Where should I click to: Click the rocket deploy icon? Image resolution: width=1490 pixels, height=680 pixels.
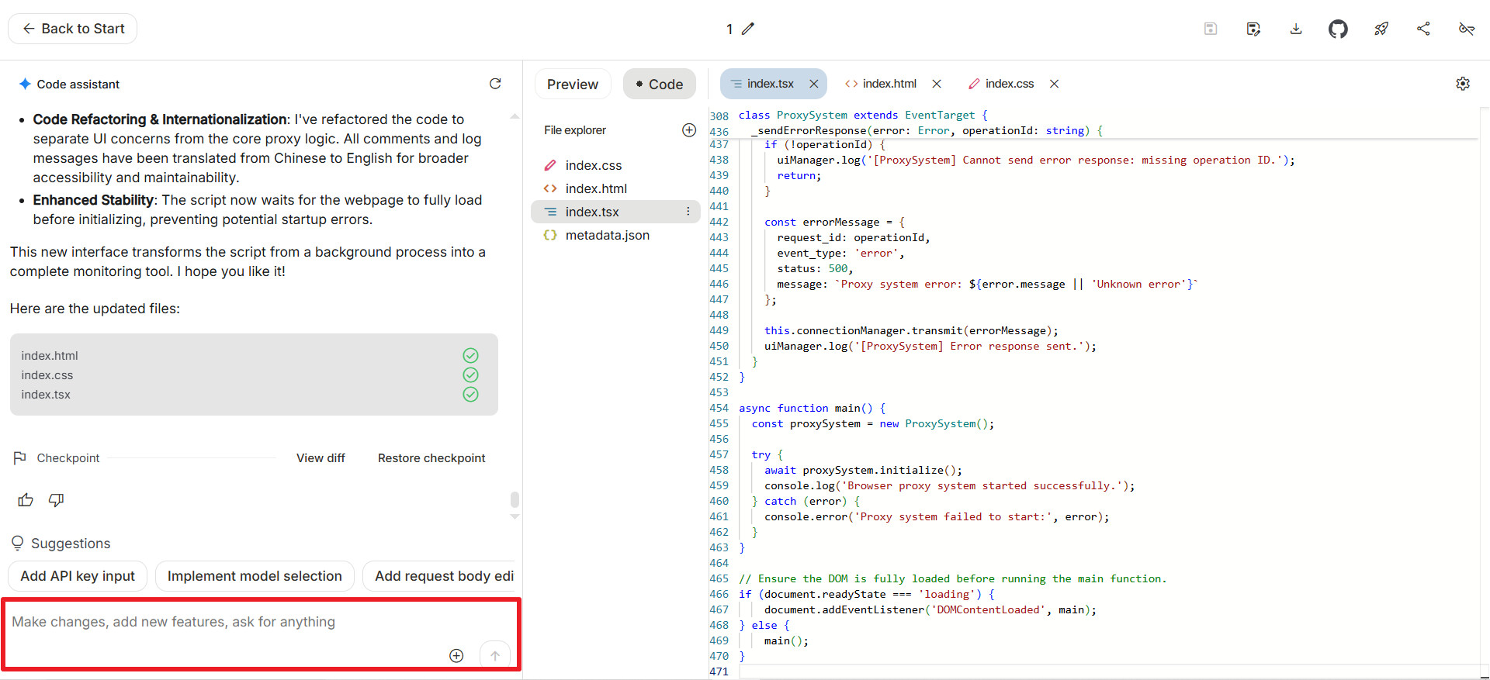[1381, 29]
